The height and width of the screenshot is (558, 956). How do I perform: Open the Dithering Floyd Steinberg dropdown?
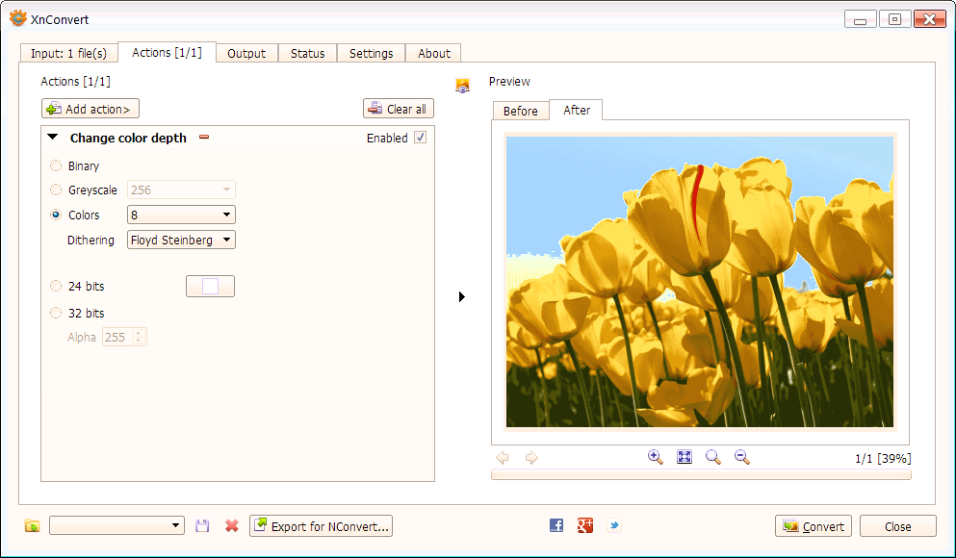(181, 240)
